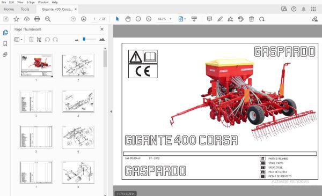Rotate the page view icon
The height and width of the screenshot is (196, 322).
pyautogui.click(x=262, y=19)
